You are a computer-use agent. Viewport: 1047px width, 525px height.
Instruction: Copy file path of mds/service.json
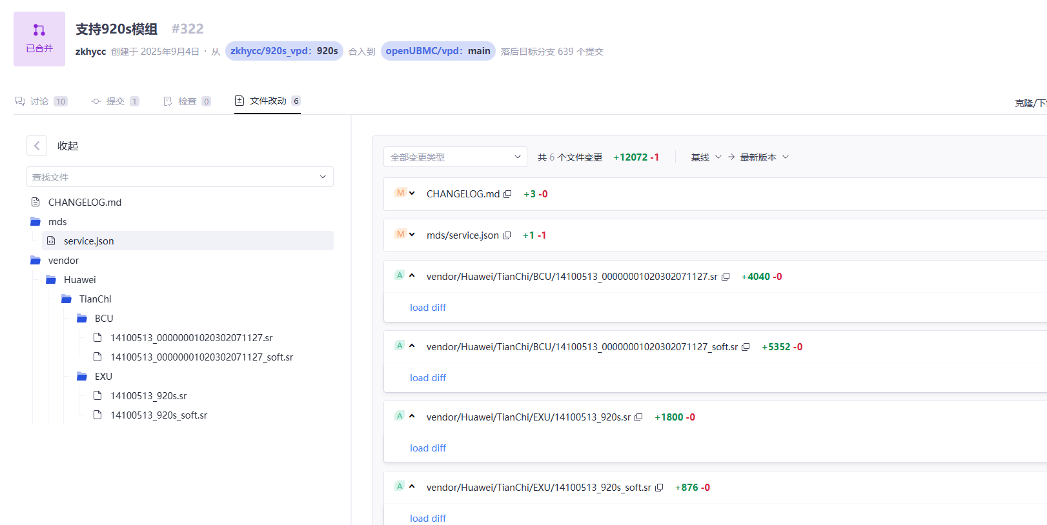pos(507,235)
